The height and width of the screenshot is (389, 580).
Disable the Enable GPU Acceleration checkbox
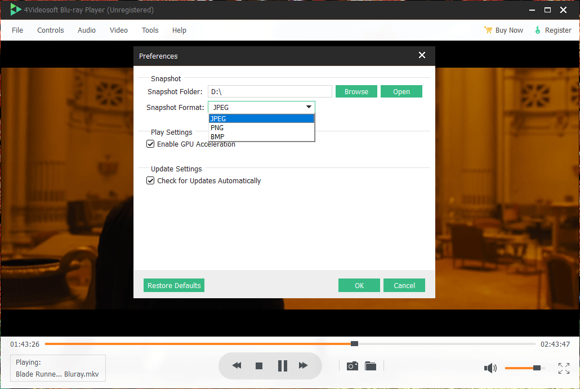pos(150,144)
